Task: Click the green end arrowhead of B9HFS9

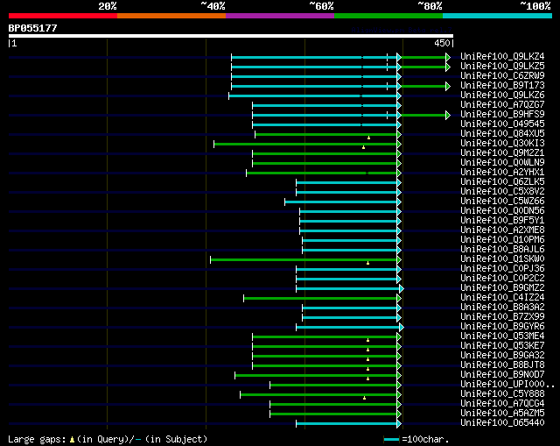Action: pos(448,115)
